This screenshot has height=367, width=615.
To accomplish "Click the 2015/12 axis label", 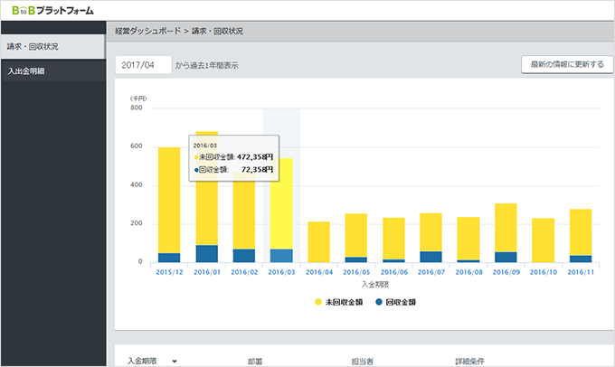I will [169, 270].
